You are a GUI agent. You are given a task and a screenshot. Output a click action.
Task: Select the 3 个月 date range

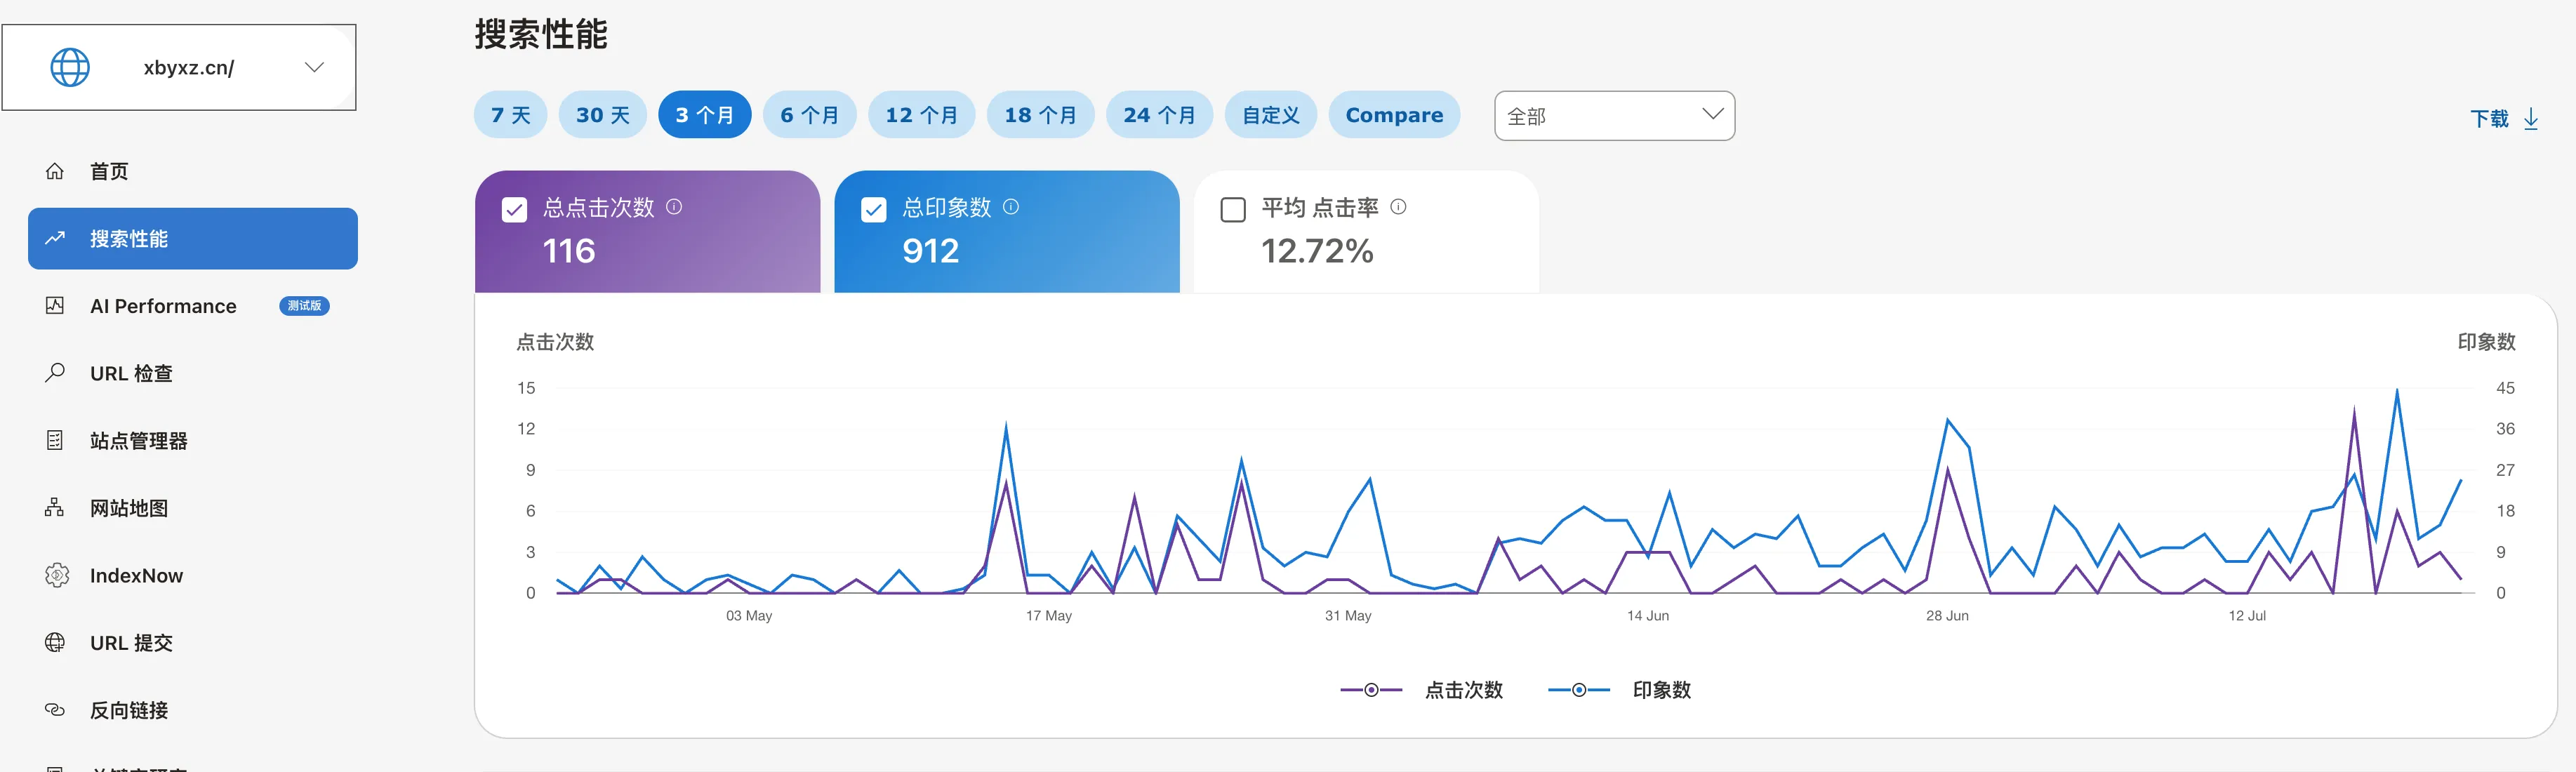(x=705, y=115)
